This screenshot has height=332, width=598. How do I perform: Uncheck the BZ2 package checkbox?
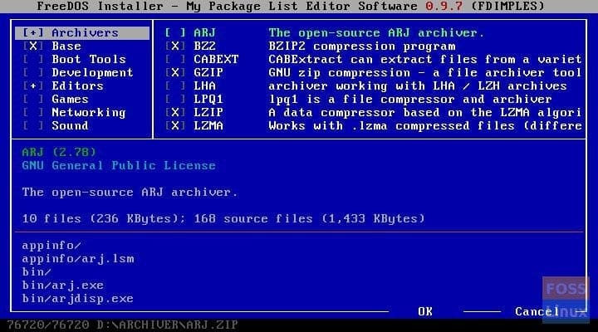(175, 46)
